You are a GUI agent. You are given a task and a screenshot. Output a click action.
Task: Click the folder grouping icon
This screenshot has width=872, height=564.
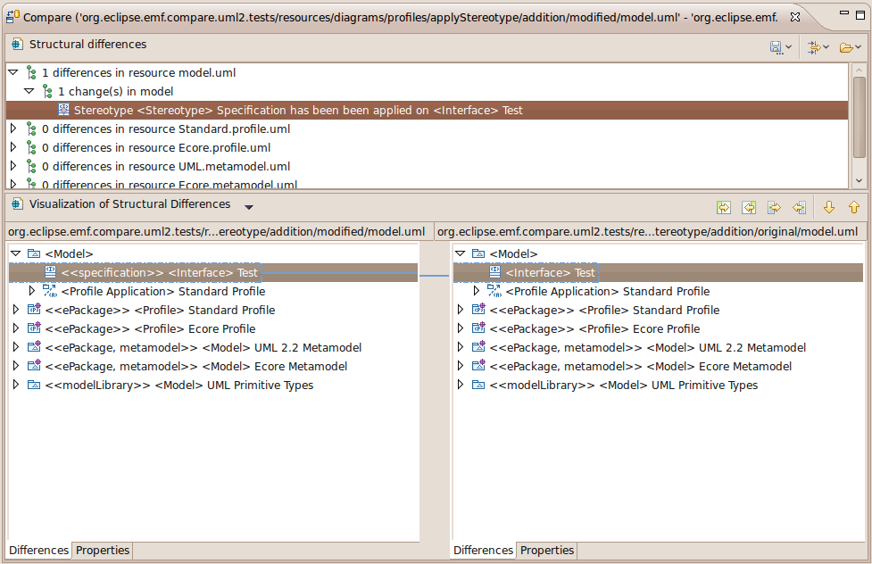click(846, 48)
